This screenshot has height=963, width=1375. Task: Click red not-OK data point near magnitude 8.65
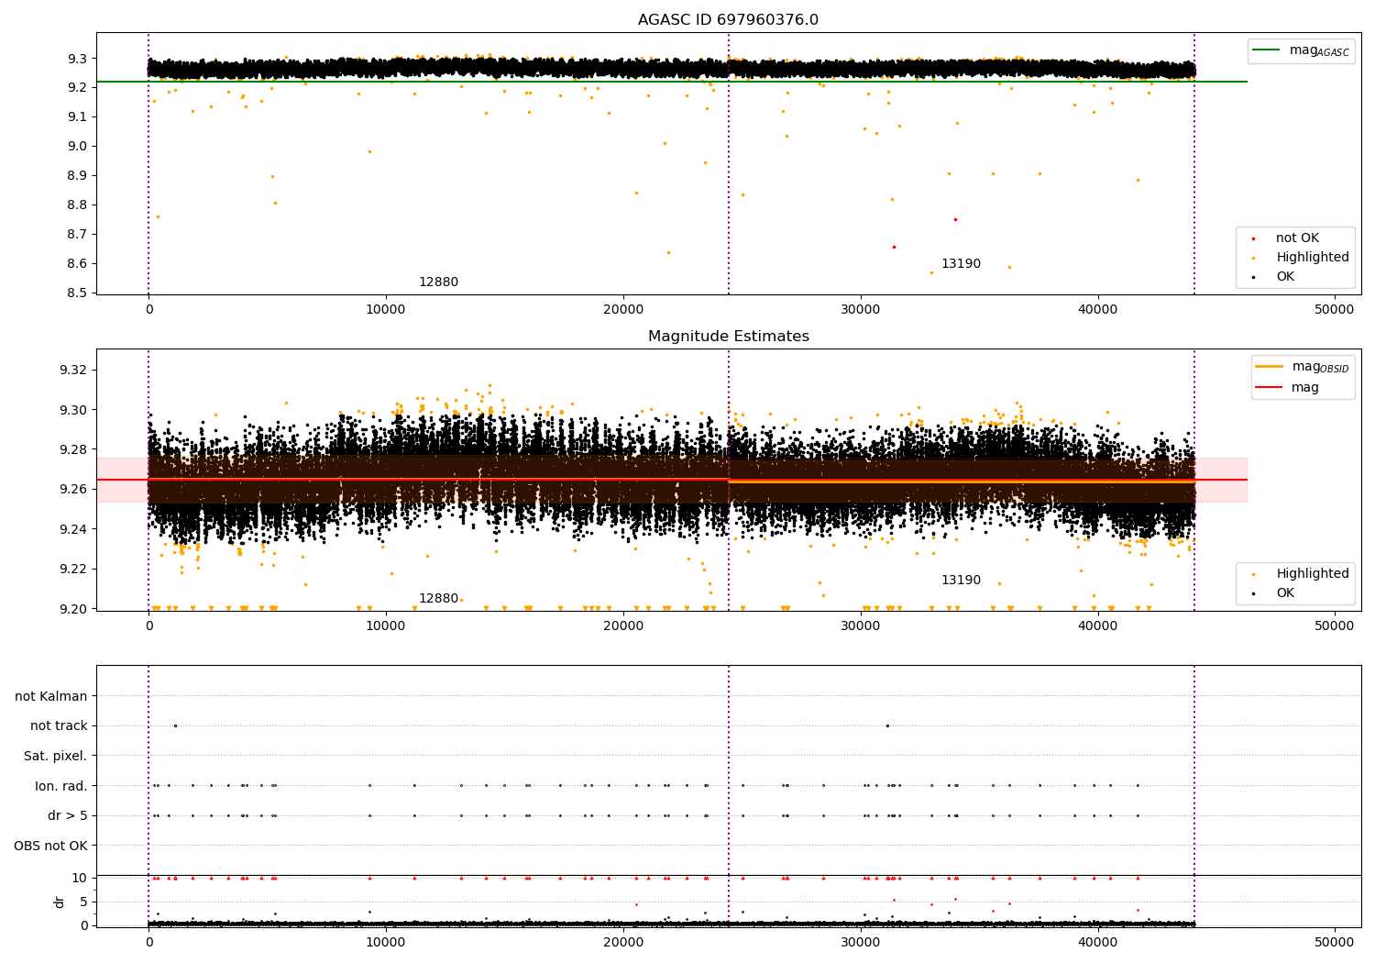(x=894, y=247)
